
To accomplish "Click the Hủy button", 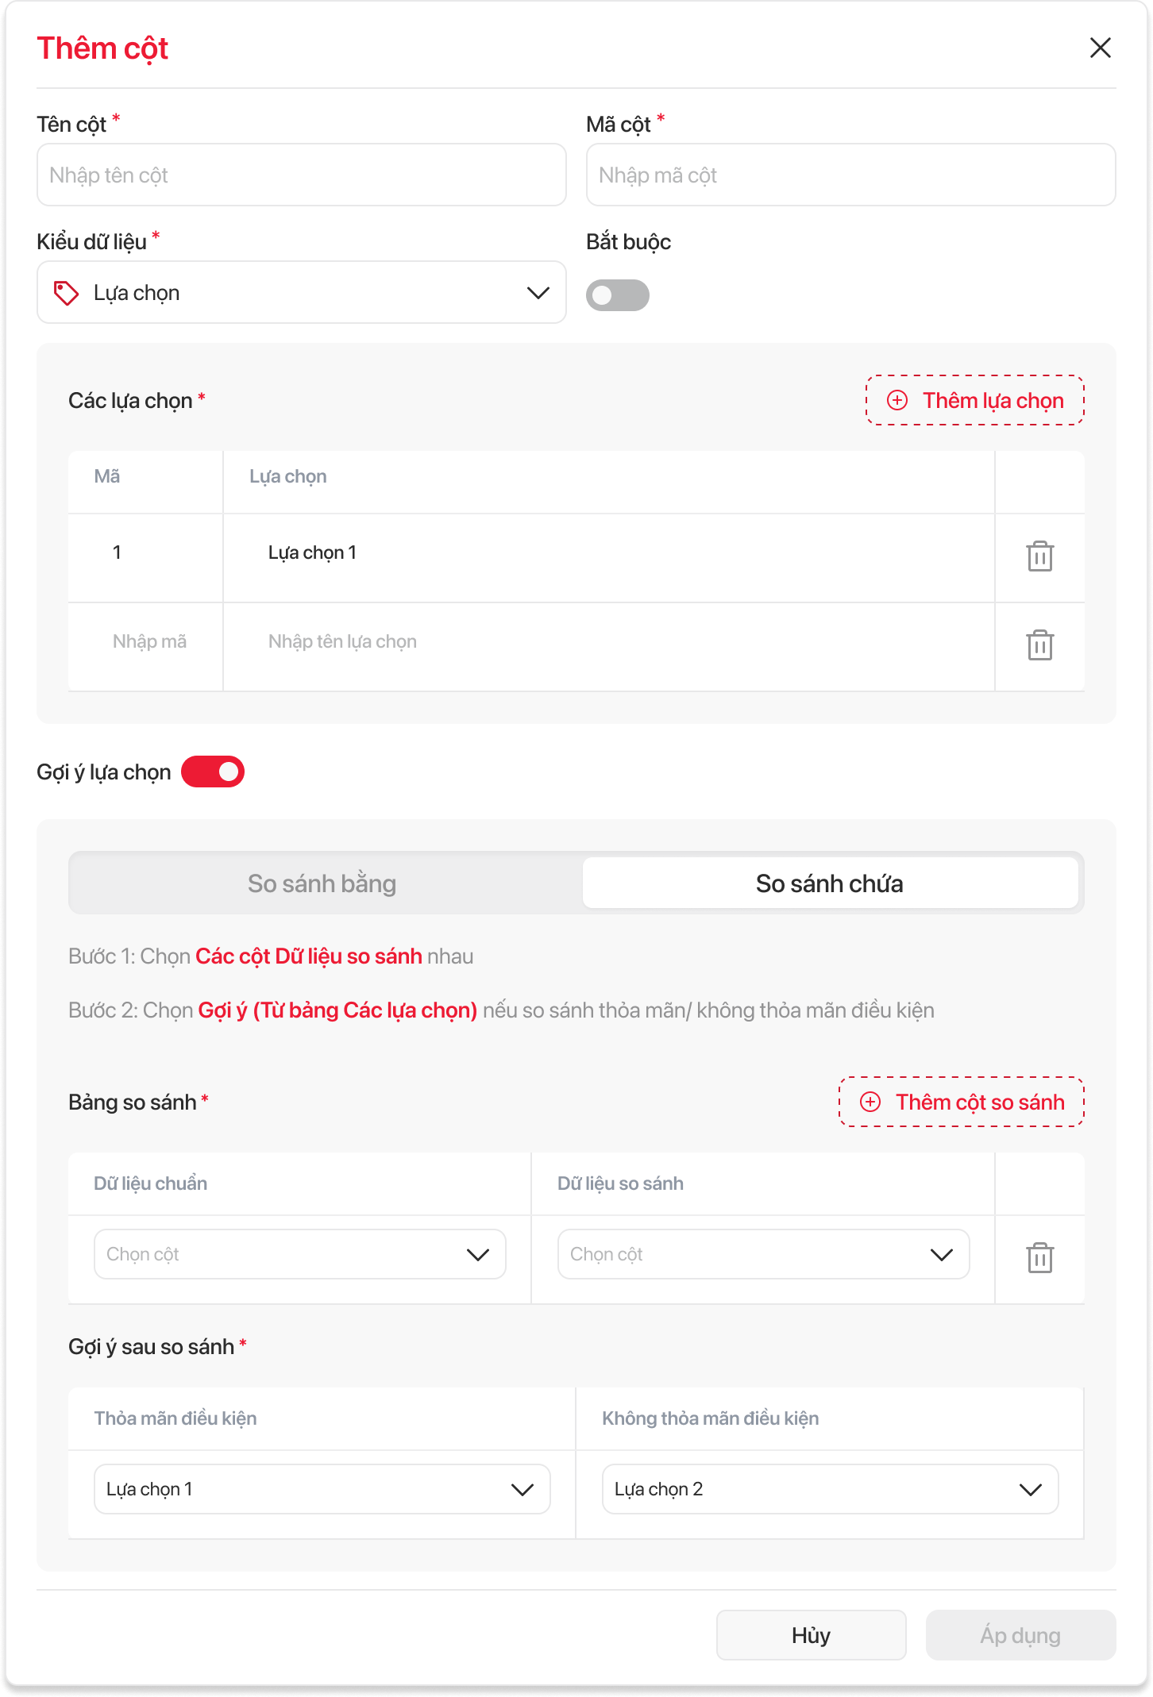I will (811, 1635).
